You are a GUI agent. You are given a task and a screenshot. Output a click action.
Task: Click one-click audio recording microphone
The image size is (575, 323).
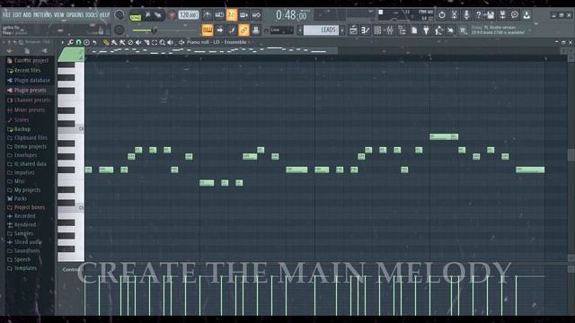point(466,15)
